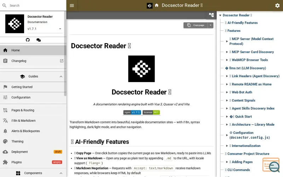This screenshot has width=283, height=177.
Task: Collapse the Guides section chevron
Action: click(61, 76)
